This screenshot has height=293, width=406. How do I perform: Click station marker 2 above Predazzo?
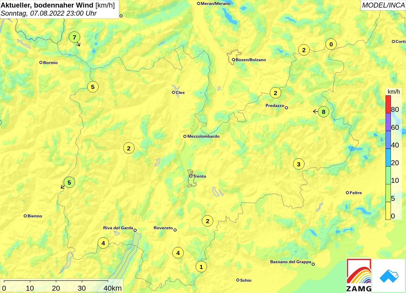[275, 93]
